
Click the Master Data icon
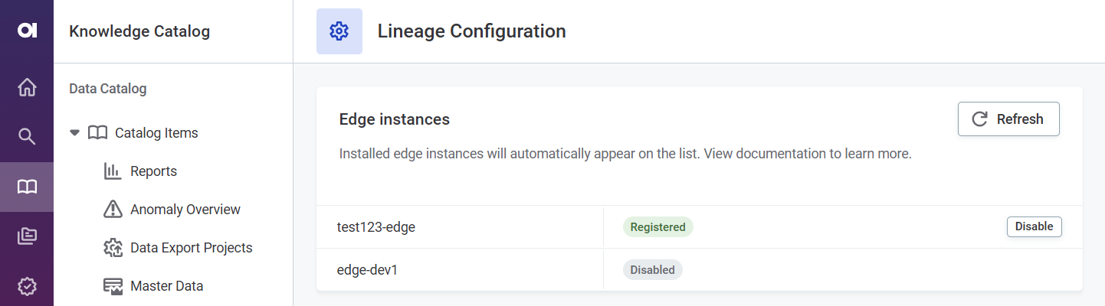click(113, 286)
